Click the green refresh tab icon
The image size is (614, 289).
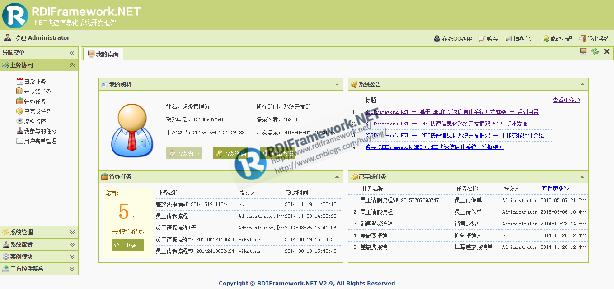point(595,52)
